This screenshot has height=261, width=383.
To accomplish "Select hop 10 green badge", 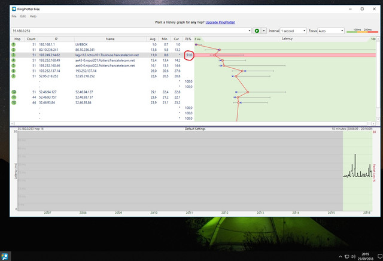I will click(x=14, y=92).
